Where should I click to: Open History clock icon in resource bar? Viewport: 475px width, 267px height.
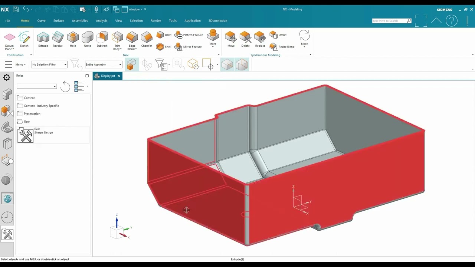7,217
